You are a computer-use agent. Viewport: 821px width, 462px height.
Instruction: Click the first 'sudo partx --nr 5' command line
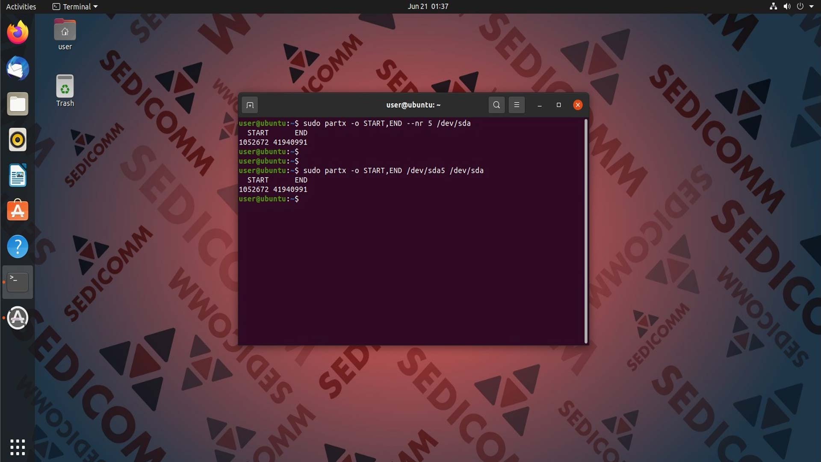pyautogui.click(x=355, y=123)
